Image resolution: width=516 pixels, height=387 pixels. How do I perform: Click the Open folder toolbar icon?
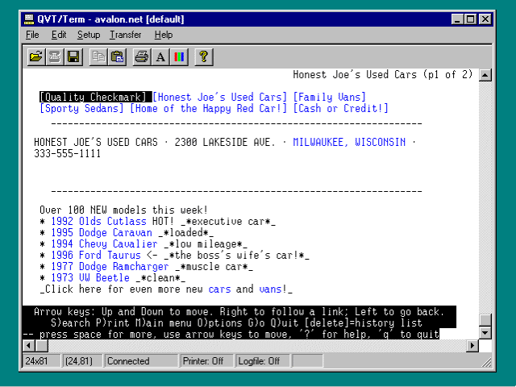point(35,56)
